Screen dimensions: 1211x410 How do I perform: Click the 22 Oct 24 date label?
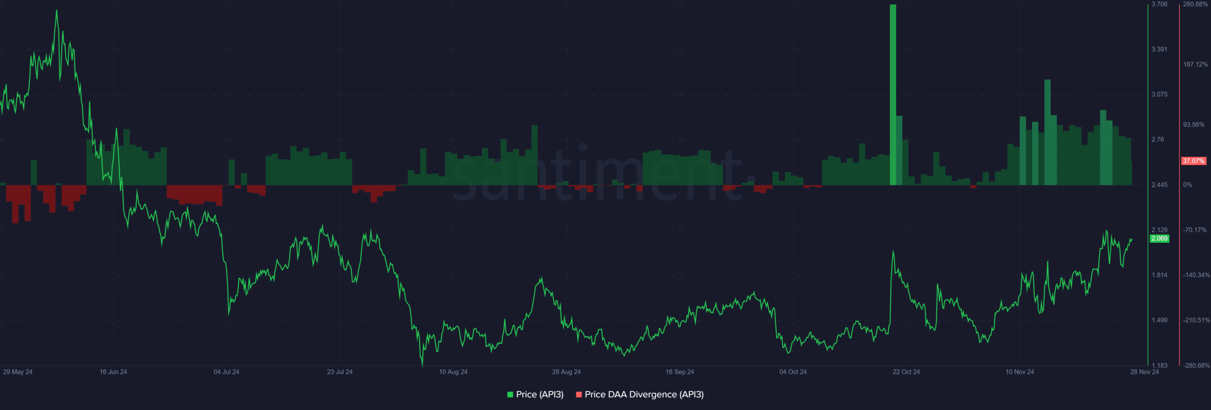coord(906,372)
